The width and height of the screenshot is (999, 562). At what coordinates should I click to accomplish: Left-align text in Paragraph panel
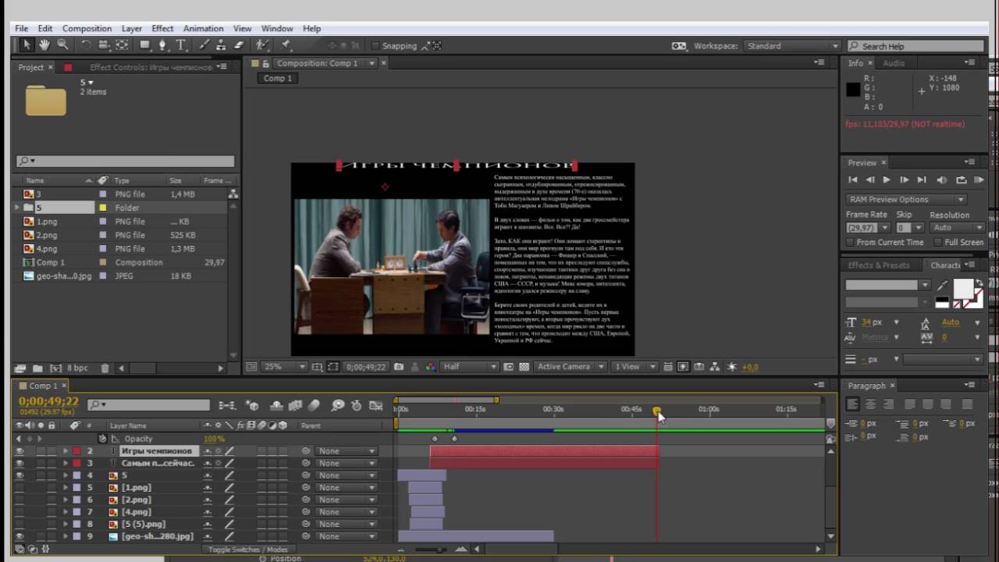[852, 404]
